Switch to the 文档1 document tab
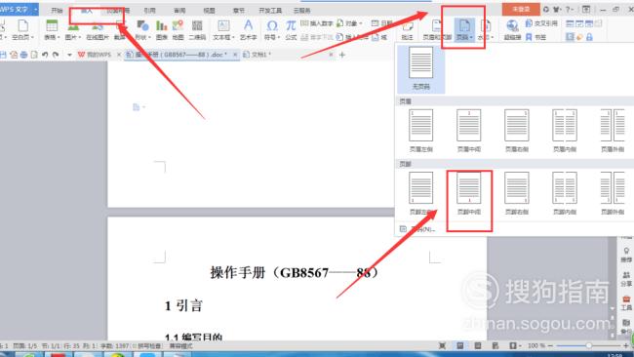 coord(258,55)
